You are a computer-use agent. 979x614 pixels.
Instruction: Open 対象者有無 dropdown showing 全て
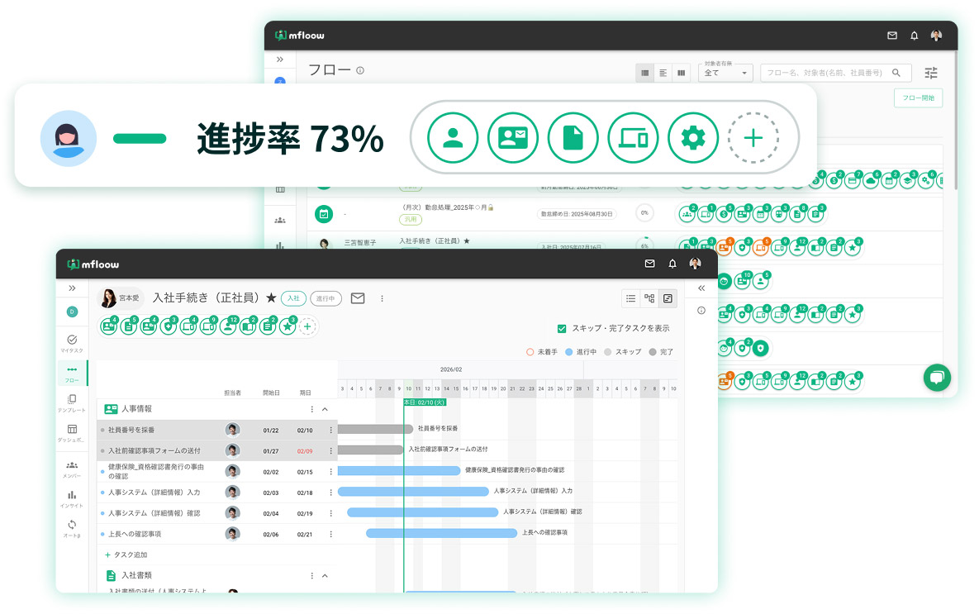(725, 73)
